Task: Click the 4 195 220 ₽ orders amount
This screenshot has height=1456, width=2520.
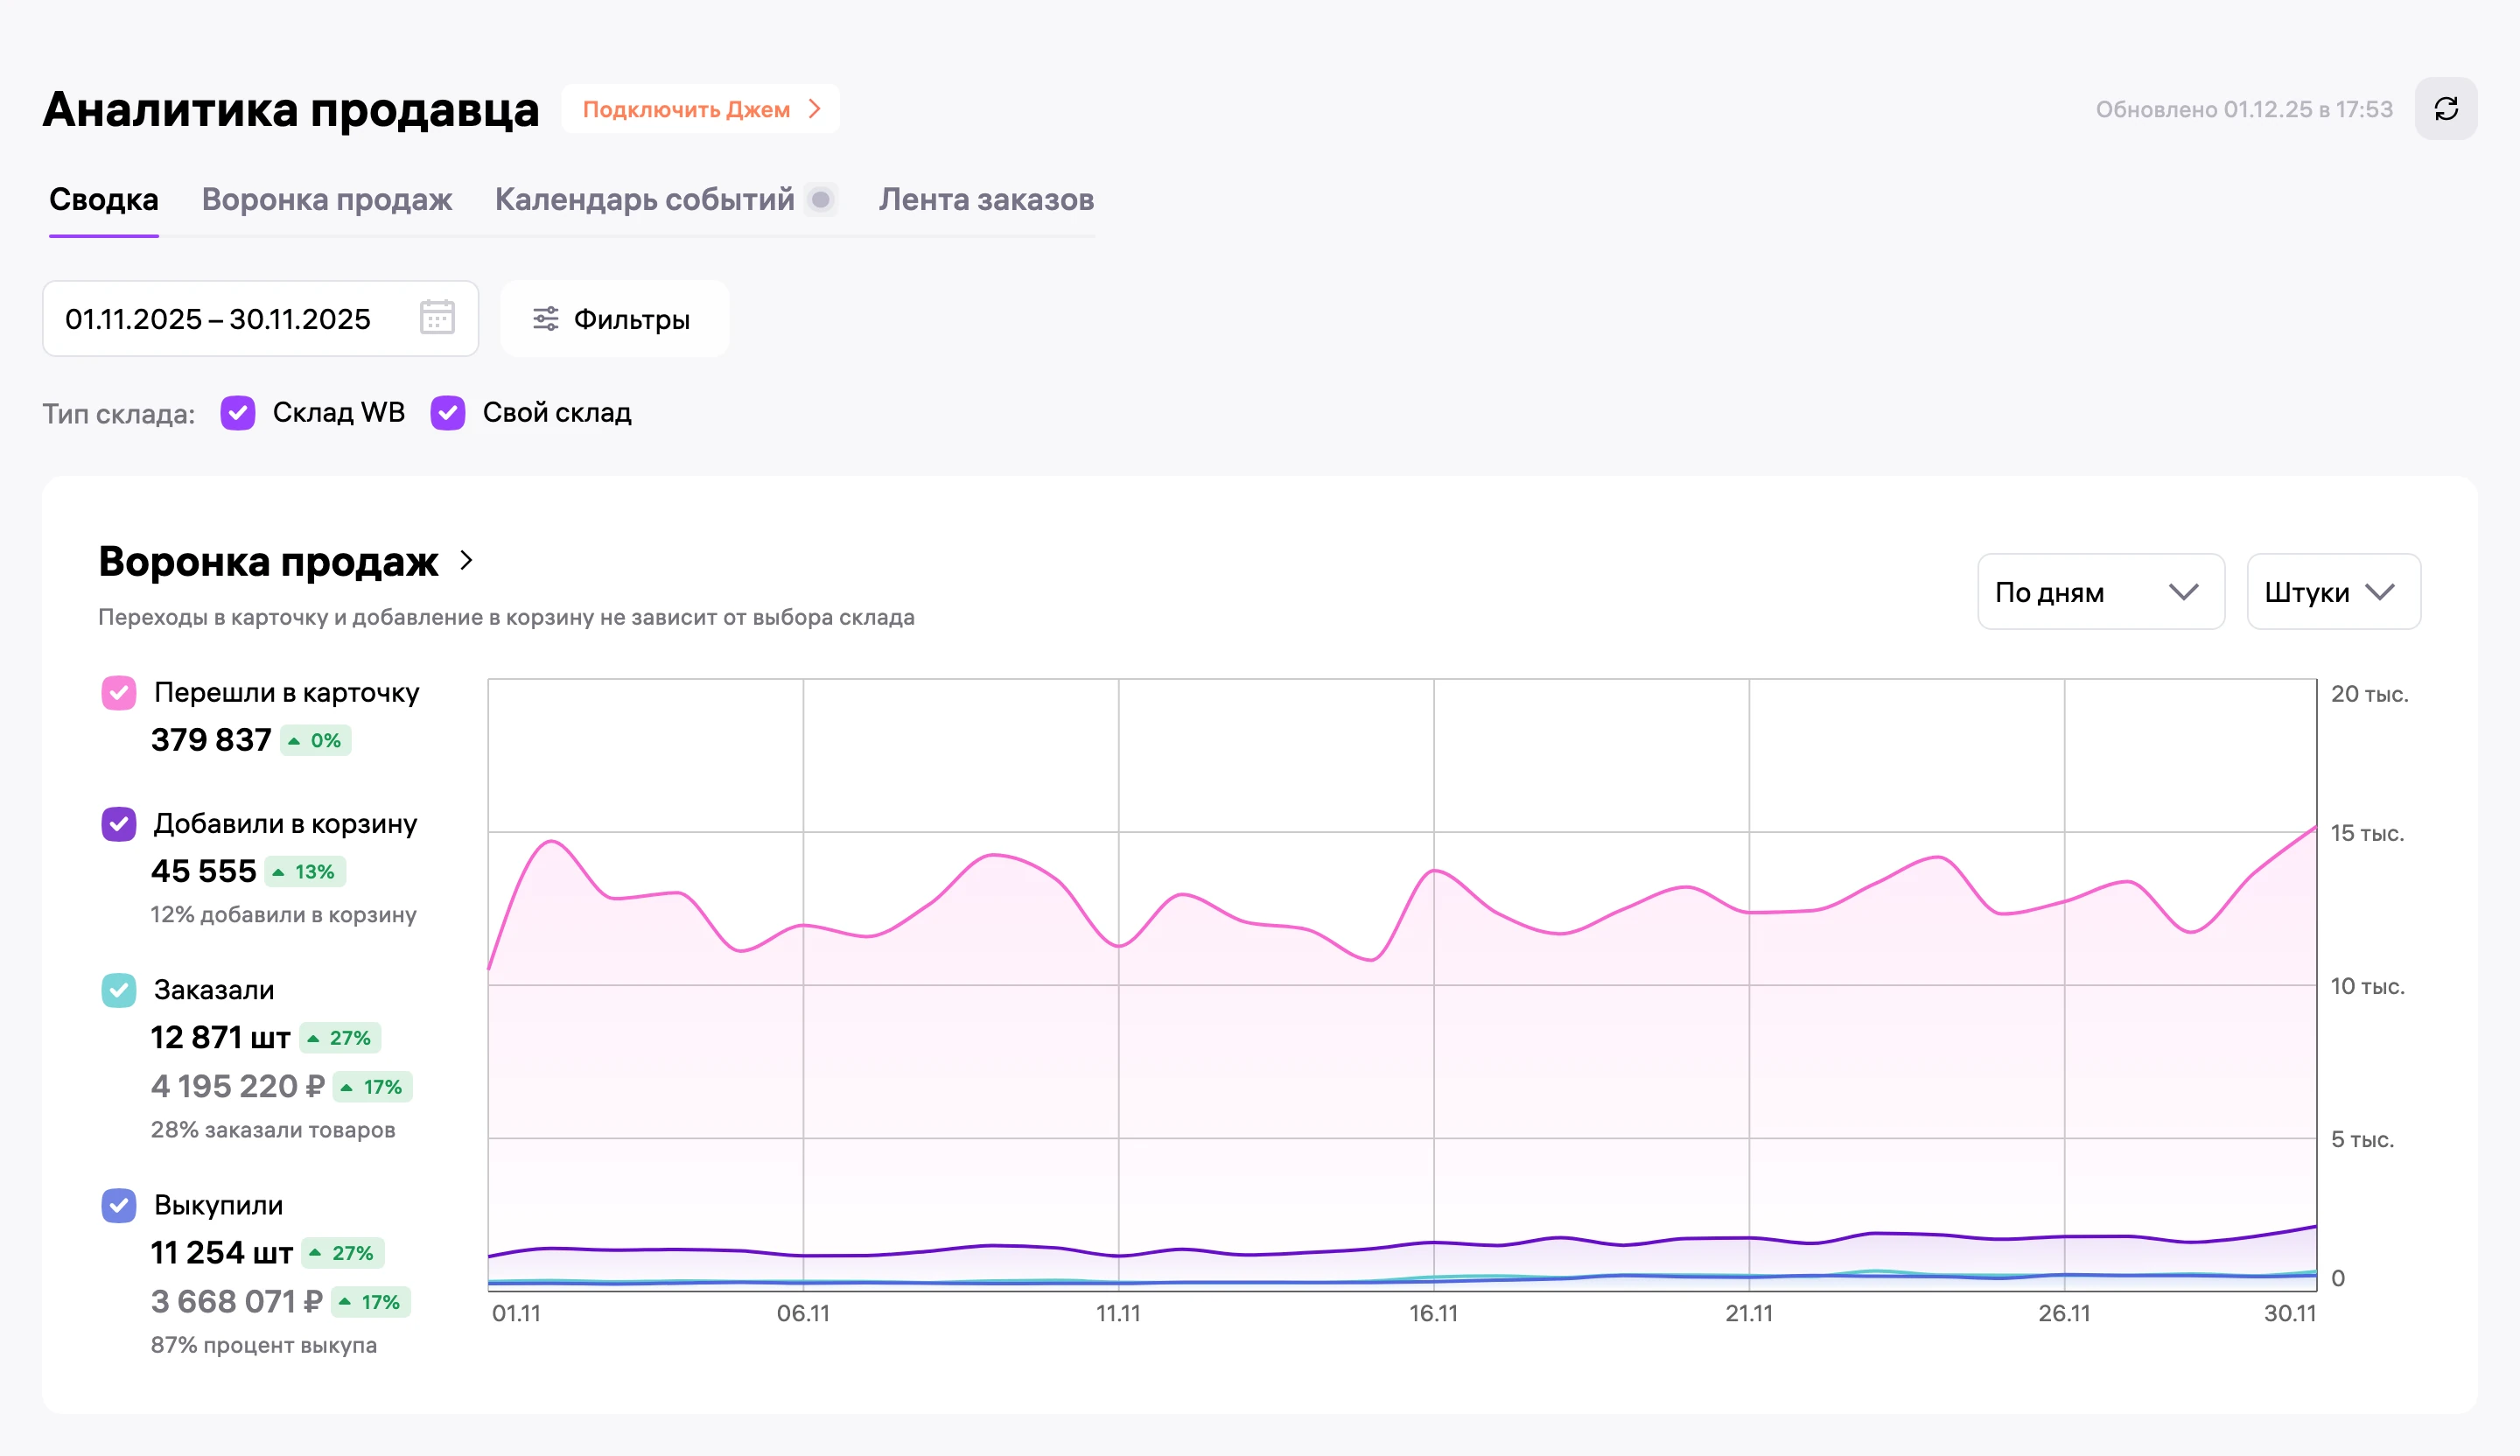Action: pos(237,1086)
